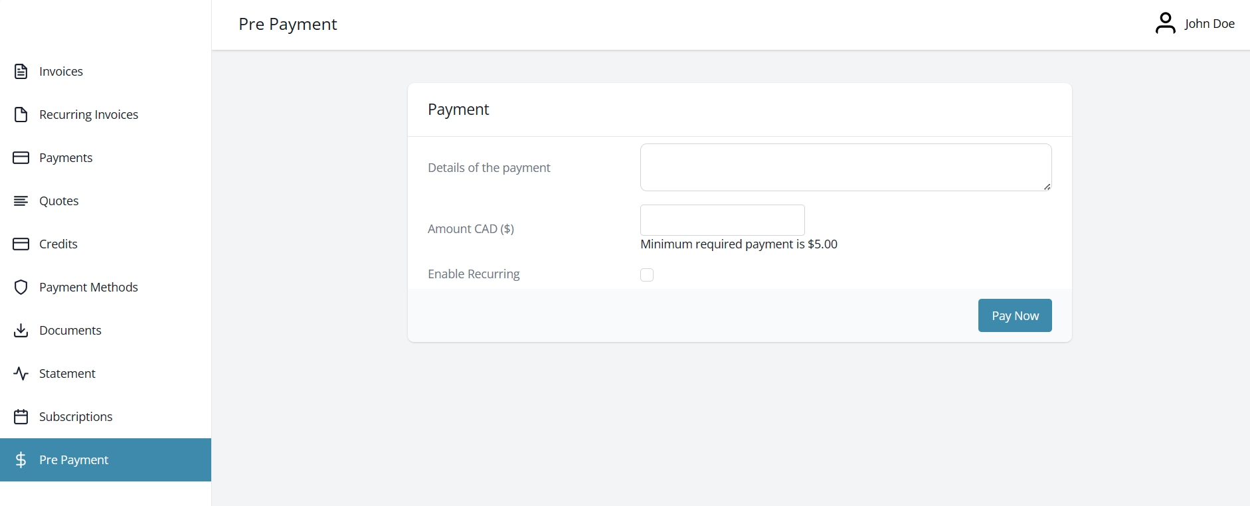1250x506 pixels.
Task: Click the John Doe account name
Action: point(1210,23)
